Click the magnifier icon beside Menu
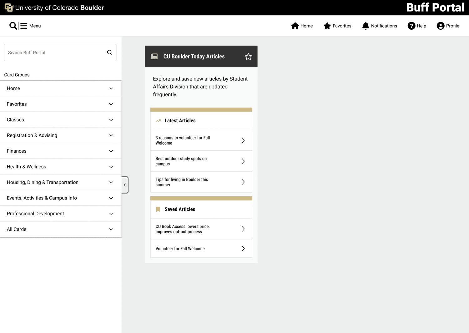This screenshot has height=333, width=469. pyautogui.click(x=13, y=26)
